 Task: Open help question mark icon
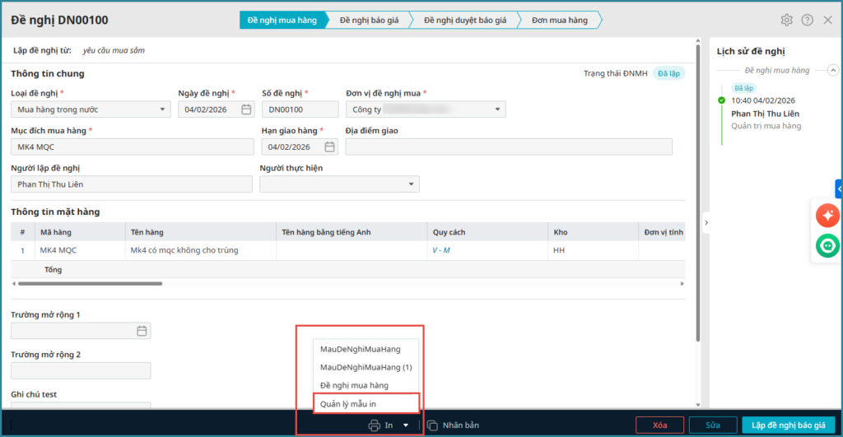point(807,20)
